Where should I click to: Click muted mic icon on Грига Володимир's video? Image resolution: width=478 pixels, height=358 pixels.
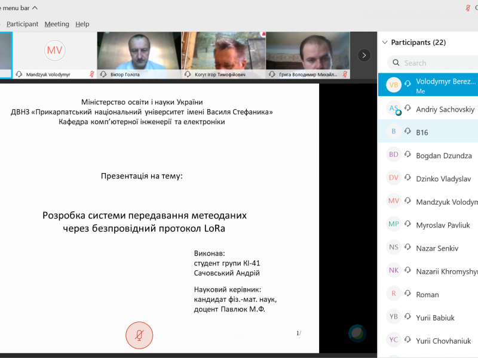click(x=344, y=75)
